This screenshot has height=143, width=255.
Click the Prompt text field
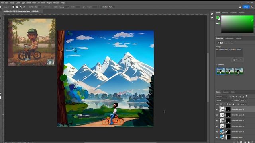[x=229, y=53]
